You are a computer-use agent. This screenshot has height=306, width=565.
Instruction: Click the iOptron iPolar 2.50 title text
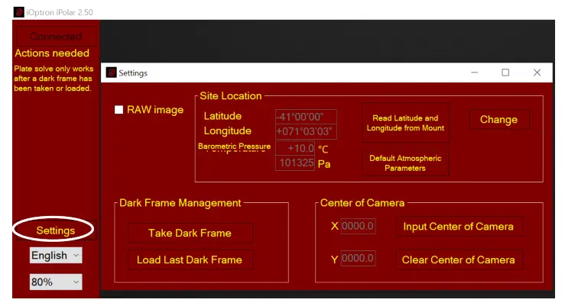coord(60,12)
